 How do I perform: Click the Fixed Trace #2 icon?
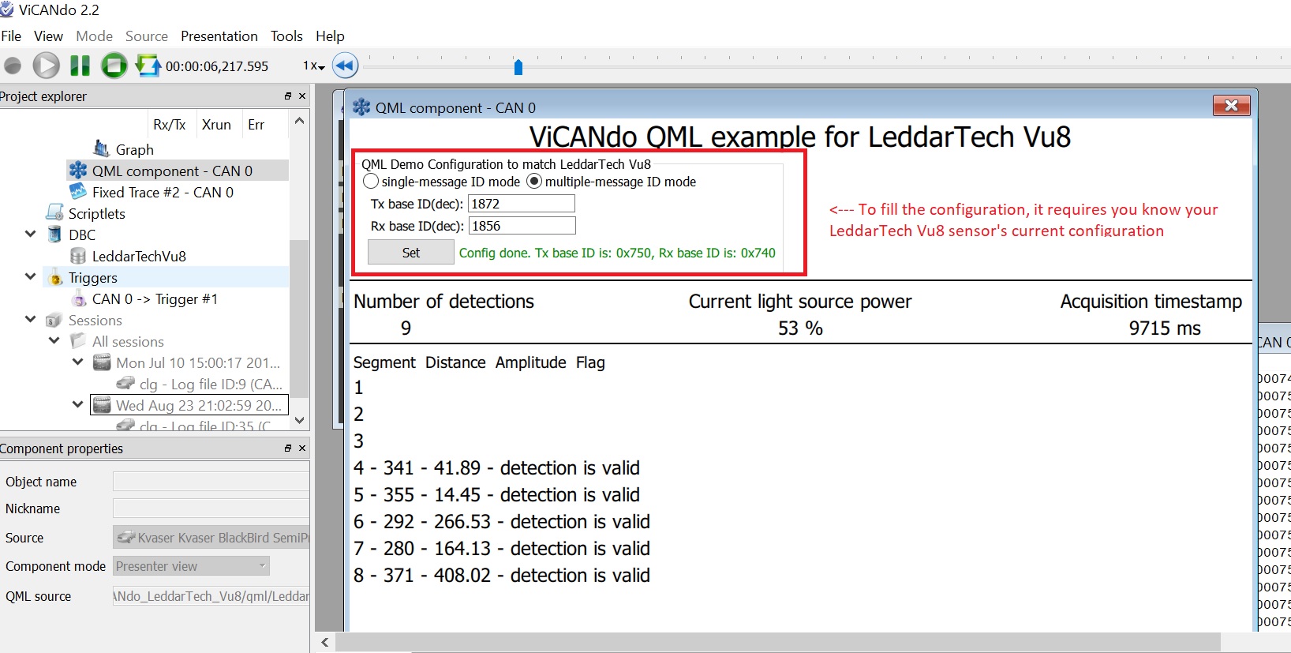(x=78, y=192)
